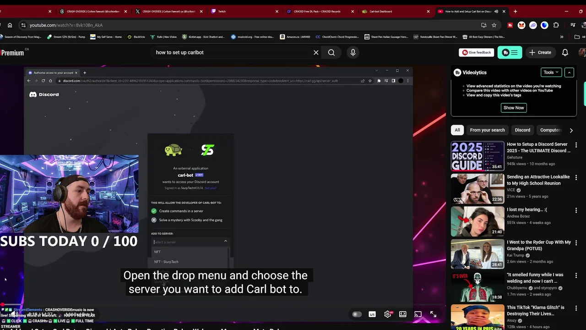Open the Videolytics Tools dropdown
The image size is (586, 330).
551,72
